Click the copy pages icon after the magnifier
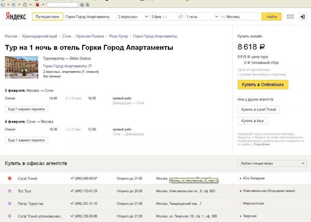This screenshot has width=311, height=222. click(x=88, y=4)
